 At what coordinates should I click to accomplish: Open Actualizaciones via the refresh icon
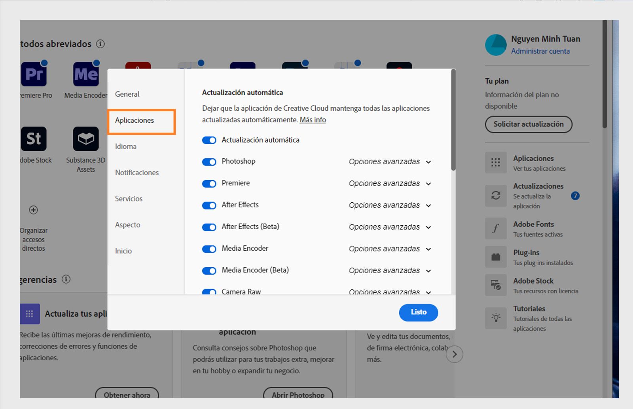pyautogui.click(x=496, y=196)
